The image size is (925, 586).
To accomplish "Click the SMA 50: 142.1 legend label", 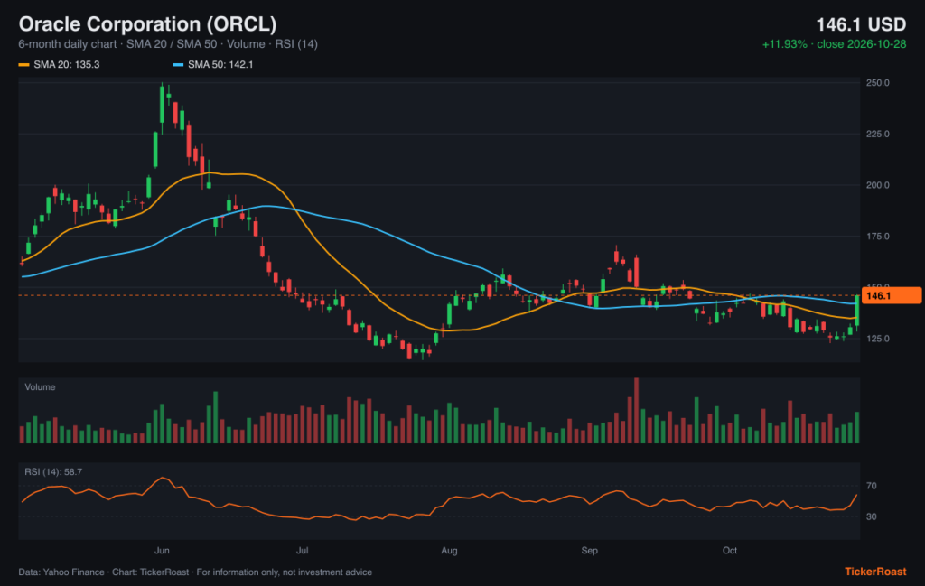I will pyautogui.click(x=220, y=65).
